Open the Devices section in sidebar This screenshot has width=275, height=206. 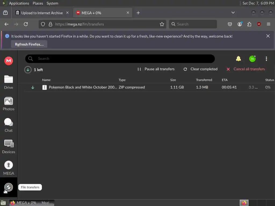click(9, 147)
